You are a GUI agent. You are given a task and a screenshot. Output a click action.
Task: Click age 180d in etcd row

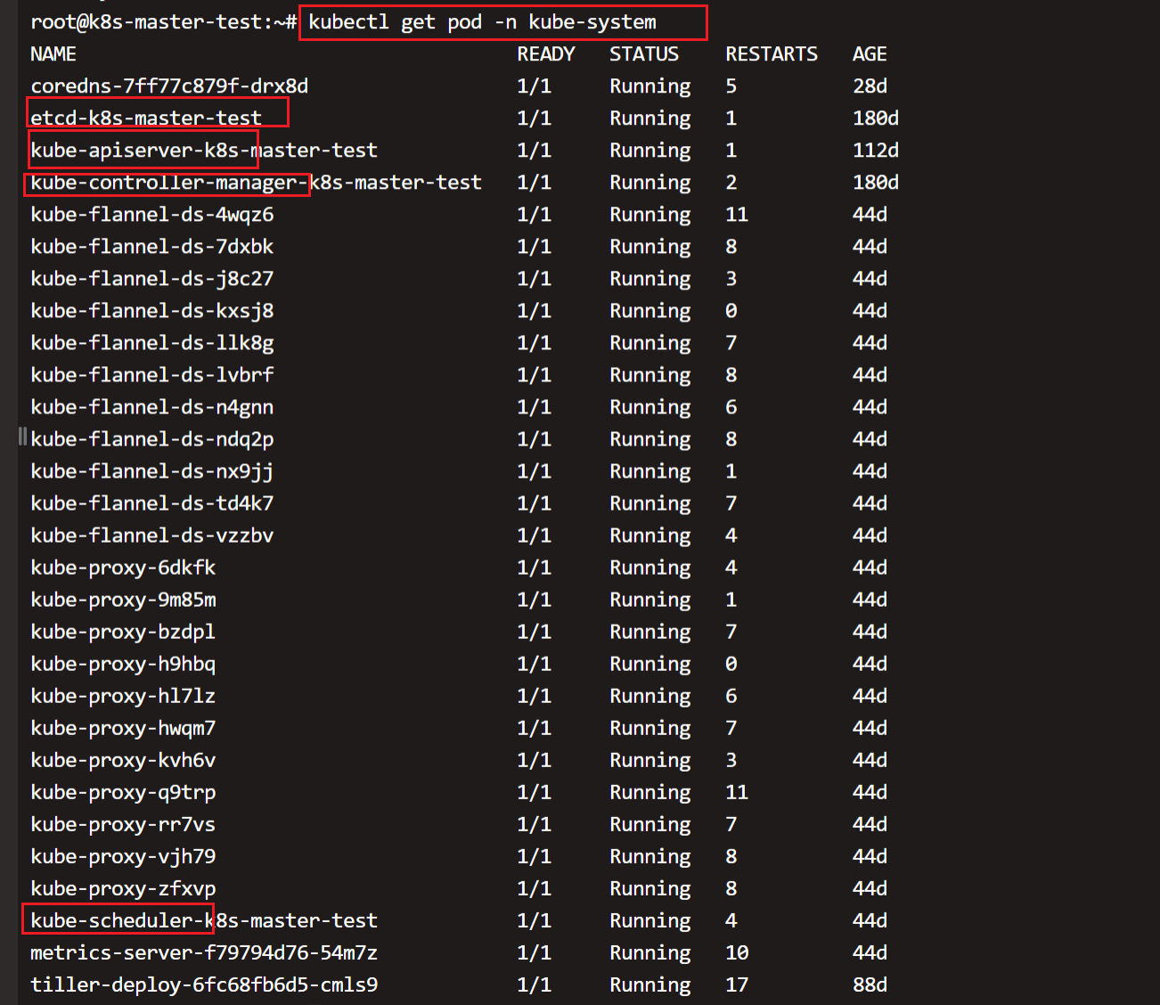[876, 118]
